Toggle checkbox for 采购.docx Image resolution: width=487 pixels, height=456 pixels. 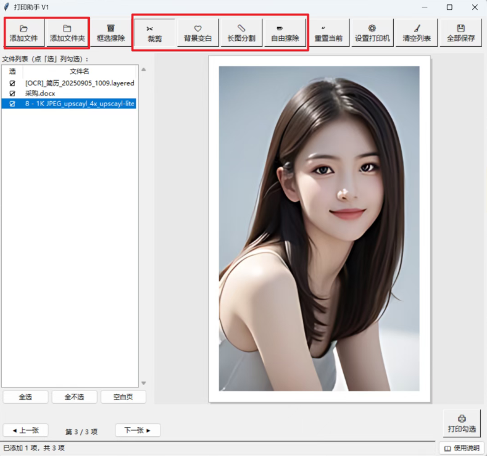(12, 93)
